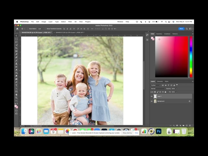The height and width of the screenshot is (156, 208).
Task: Create a new fill or adjustment layer
Action: (x=180, y=125)
